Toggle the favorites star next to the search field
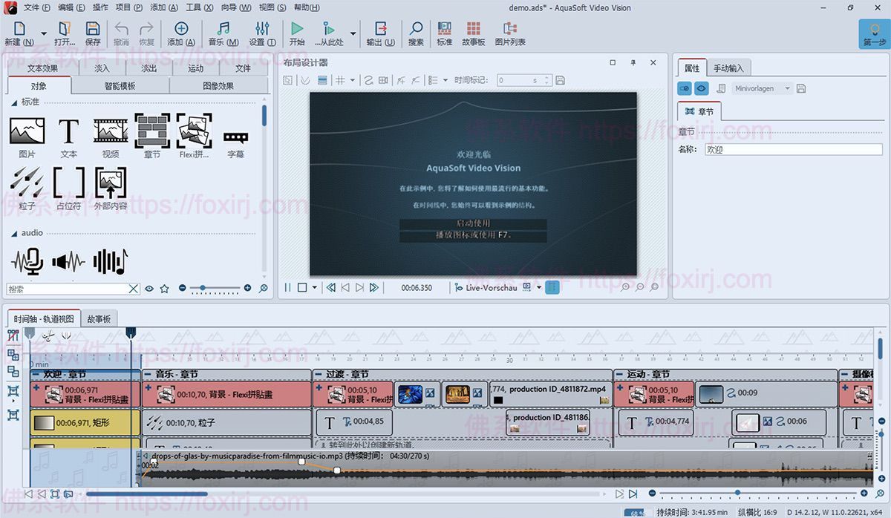 (165, 289)
